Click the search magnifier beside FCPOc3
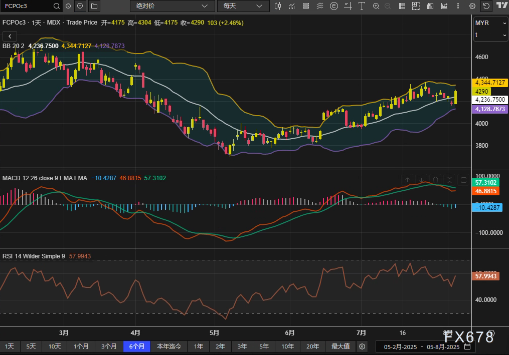 [56, 6]
